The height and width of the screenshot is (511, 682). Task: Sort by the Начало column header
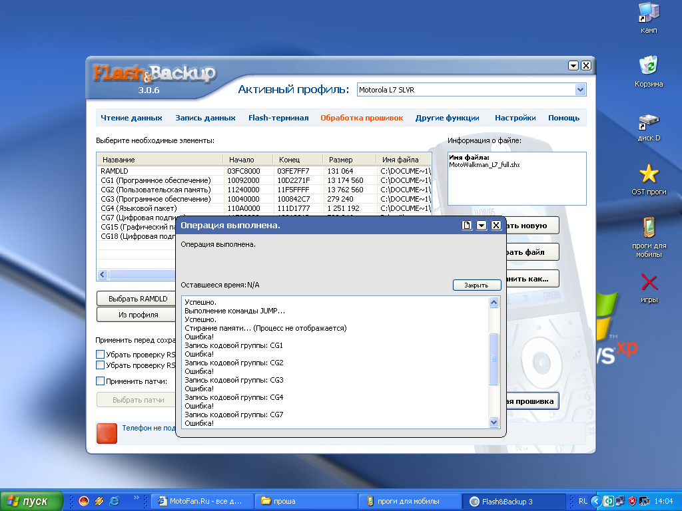tap(248, 160)
